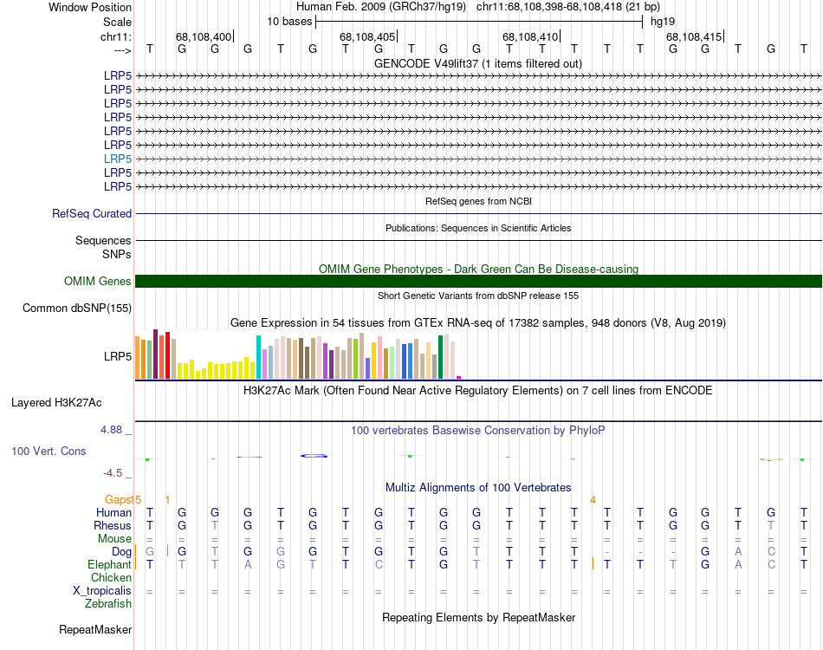Click the tall cyan bar in GTEx chart
Screen dimensions: 823x650
259,356
